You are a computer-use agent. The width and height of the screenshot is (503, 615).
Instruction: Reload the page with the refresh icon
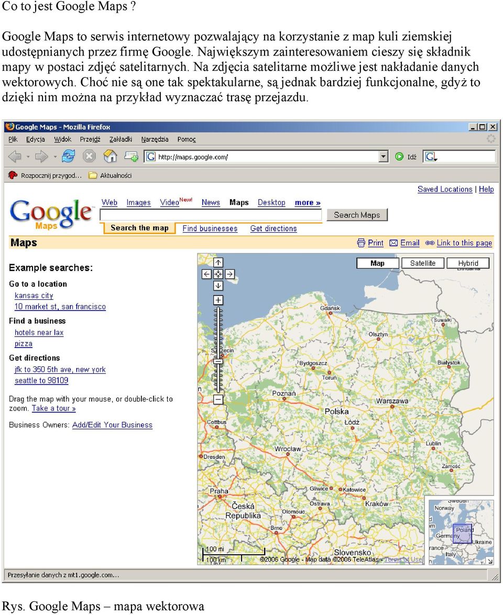click(x=69, y=156)
